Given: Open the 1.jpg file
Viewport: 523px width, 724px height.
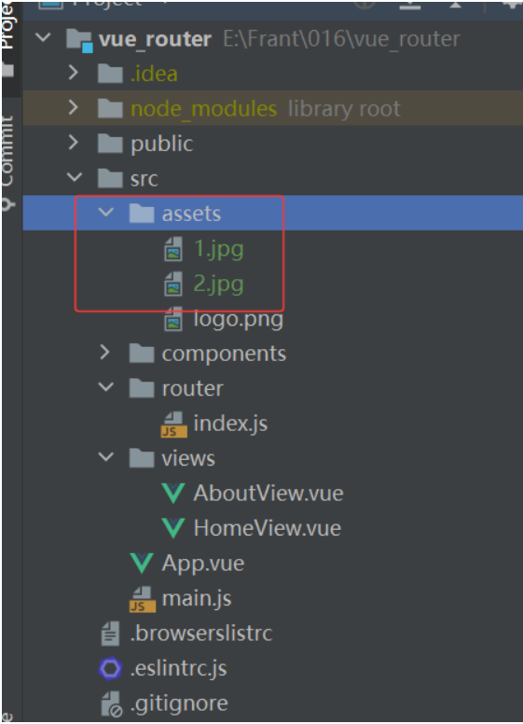Looking at the screenshot, I should point(218,249).
